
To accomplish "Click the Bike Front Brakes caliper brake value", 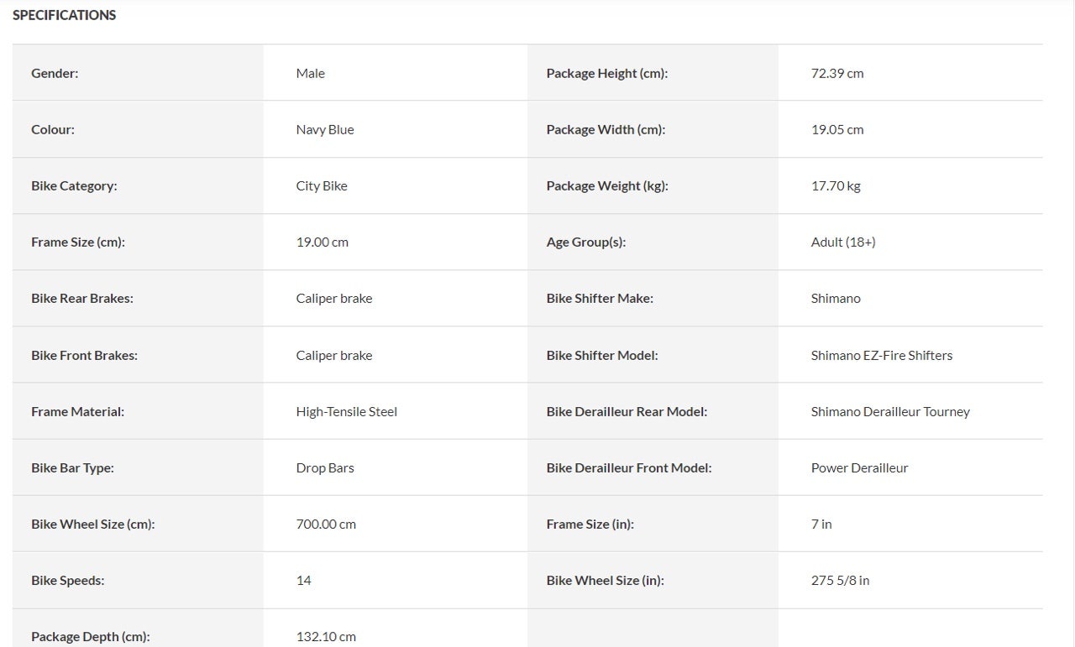I will [334, 355].
